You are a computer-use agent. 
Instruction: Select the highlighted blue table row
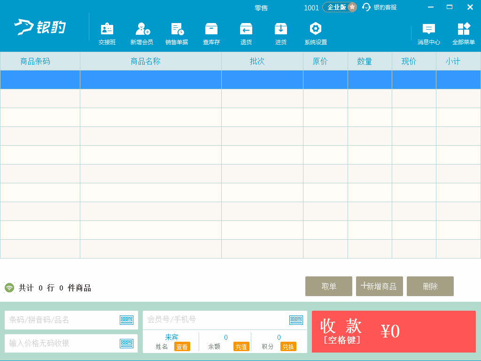[240, 80]
